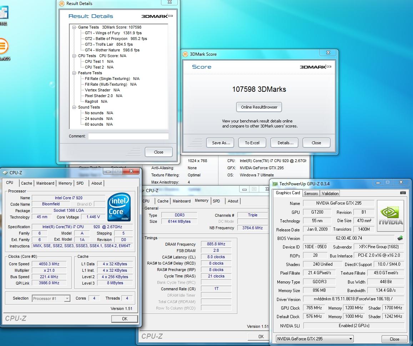The image size is (413, 346).
Task: Click the GPU-Z title bar graphics card icon
Action: click(275, 184)
